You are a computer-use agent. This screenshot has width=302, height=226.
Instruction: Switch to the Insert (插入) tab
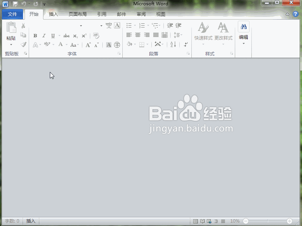pyautogui.click(x=53, y=14)
